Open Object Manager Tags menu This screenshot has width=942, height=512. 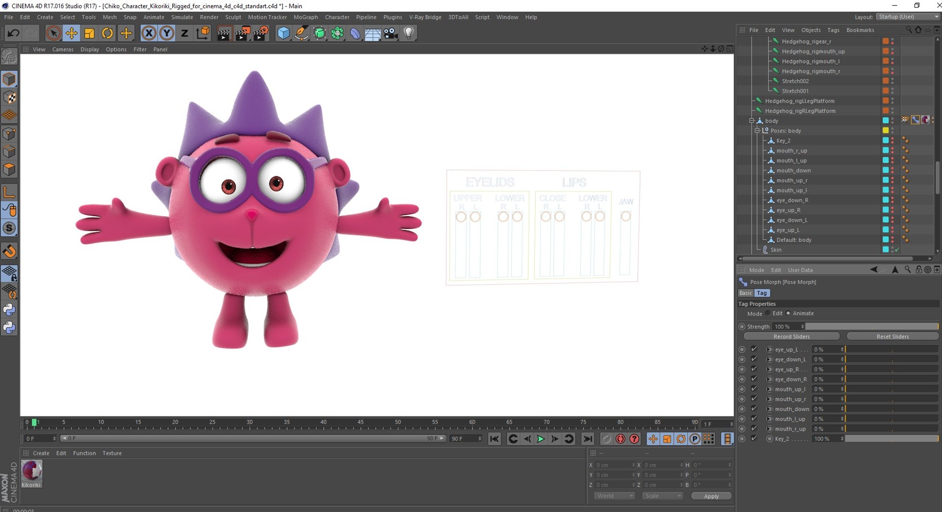point(833,30)
